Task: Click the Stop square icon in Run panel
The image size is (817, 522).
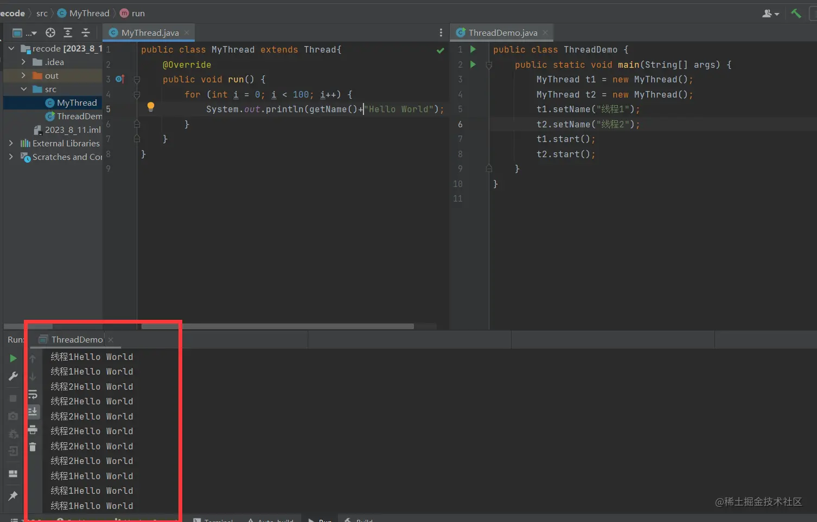Action: click(x=13, y=398)
